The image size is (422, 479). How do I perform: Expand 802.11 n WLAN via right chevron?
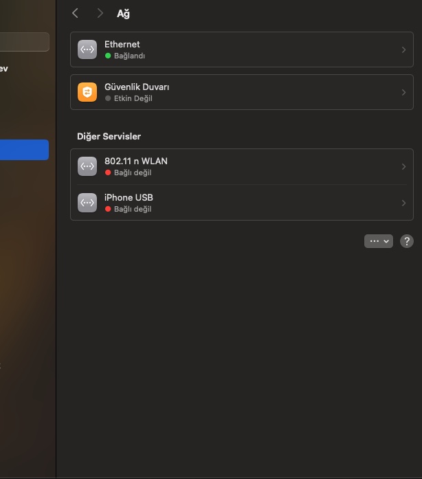403,166
